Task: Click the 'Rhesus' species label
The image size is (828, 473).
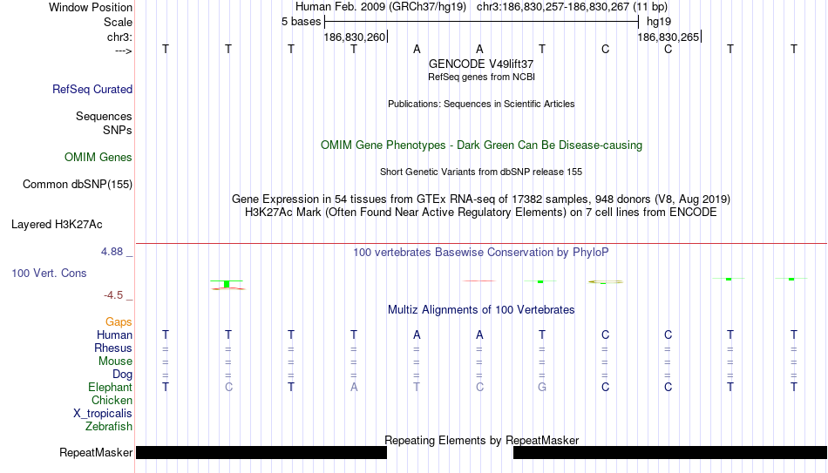Action: [113, 348]
